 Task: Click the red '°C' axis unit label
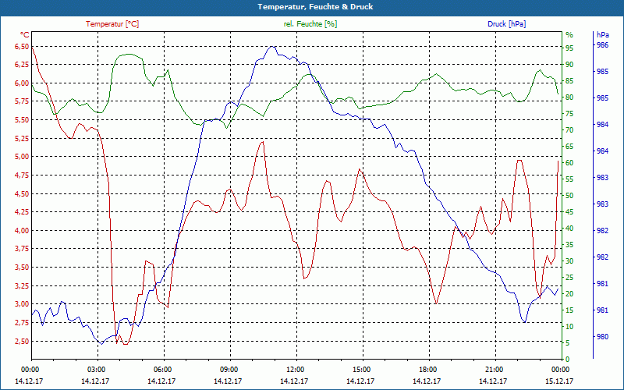(25, 35)
